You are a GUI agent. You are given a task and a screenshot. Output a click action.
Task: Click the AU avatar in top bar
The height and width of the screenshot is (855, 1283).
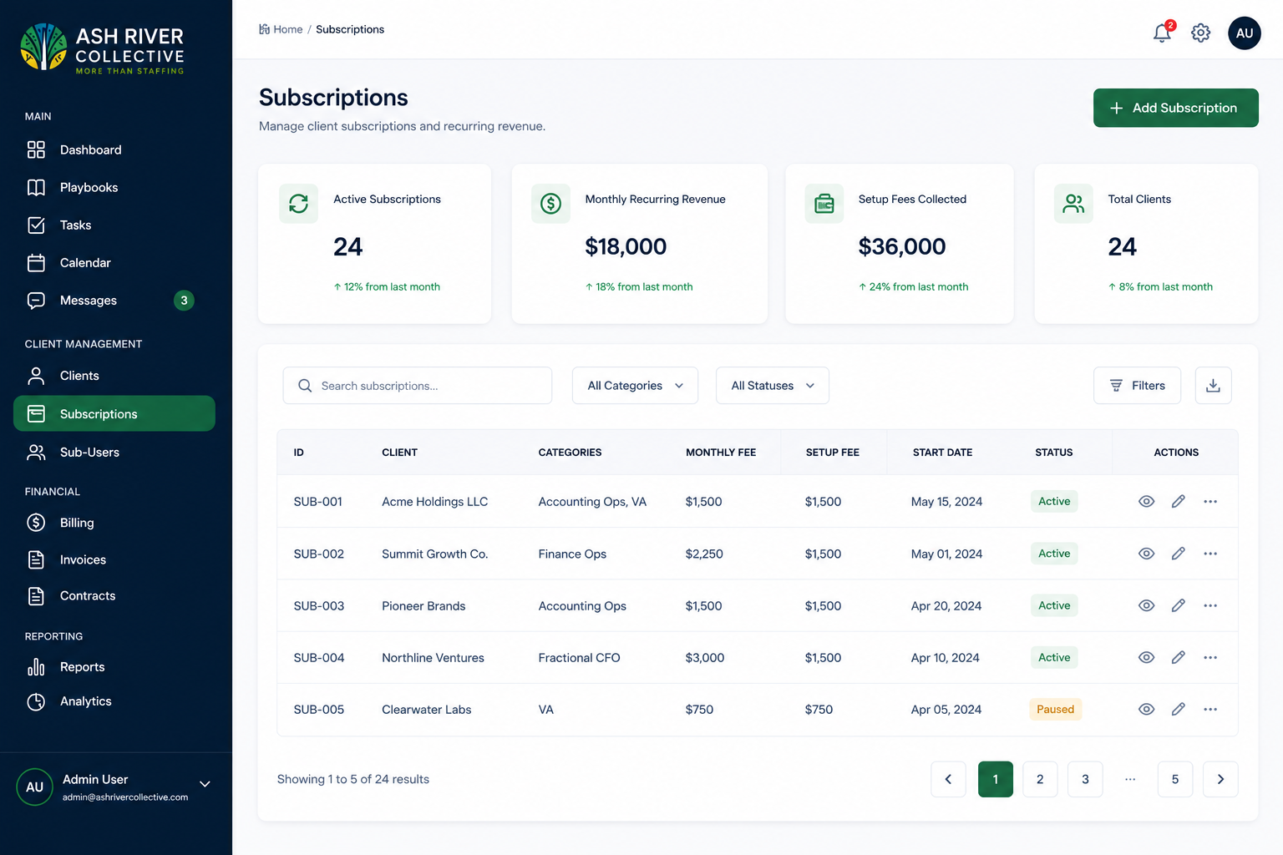tap(1244, 33)
